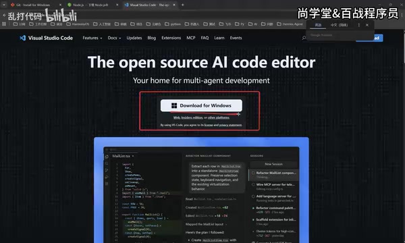Open the Learn nav item

[219, 38]
